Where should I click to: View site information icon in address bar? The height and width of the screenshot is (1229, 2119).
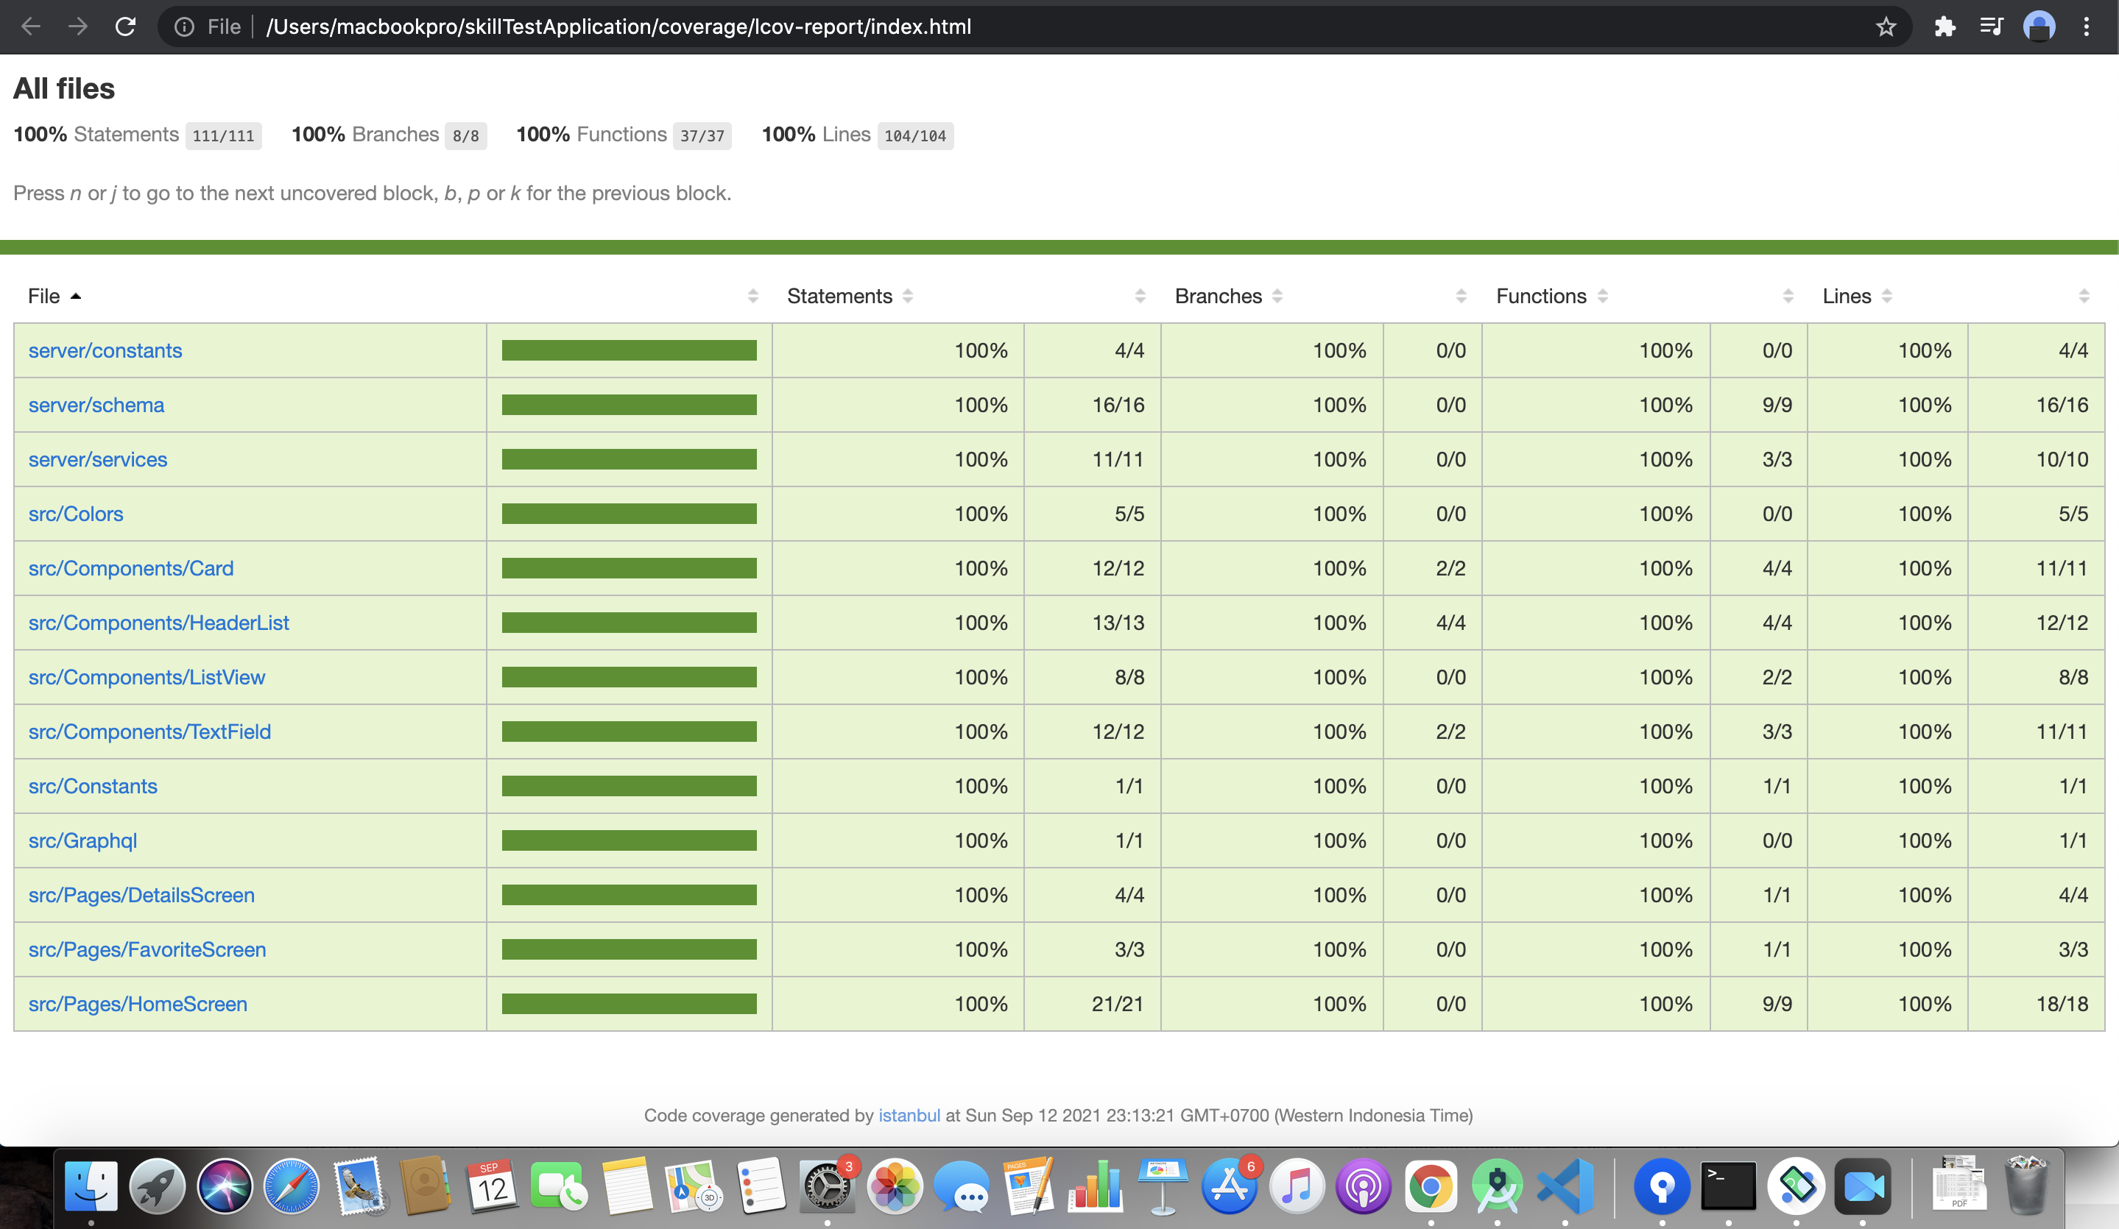click(184, 27)
